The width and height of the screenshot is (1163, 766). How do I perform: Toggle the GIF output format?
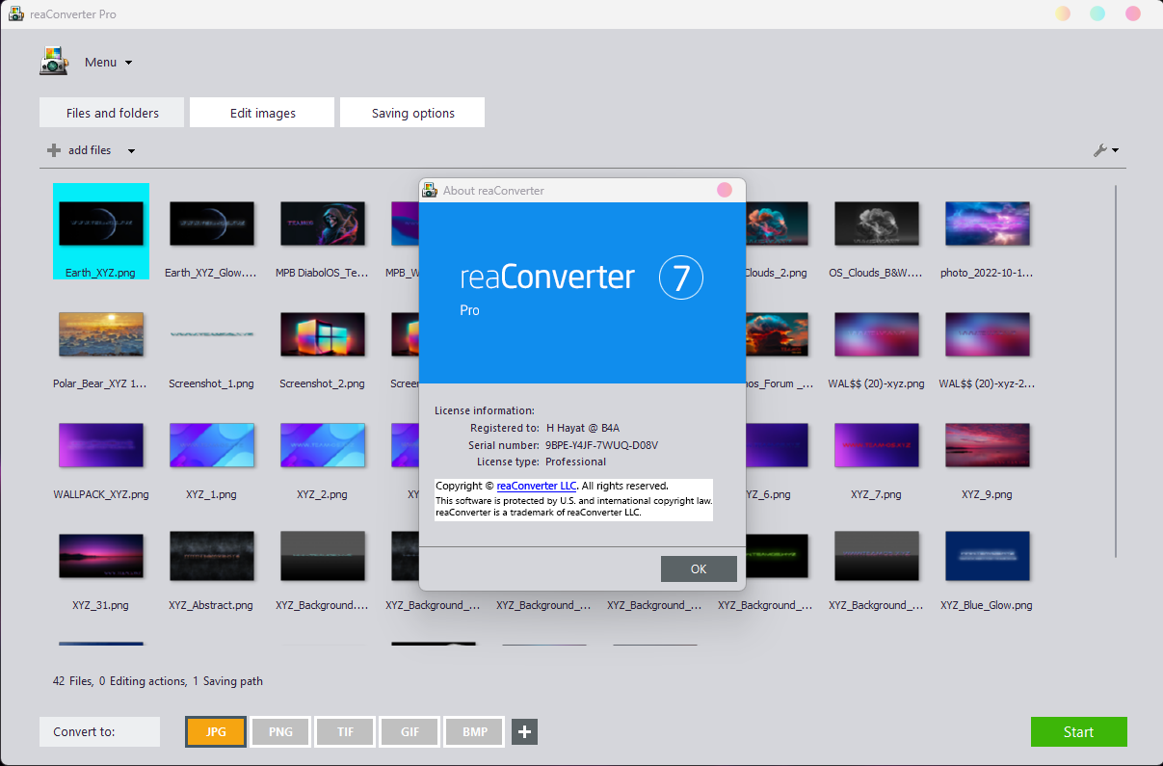click(x=410, y=732)
